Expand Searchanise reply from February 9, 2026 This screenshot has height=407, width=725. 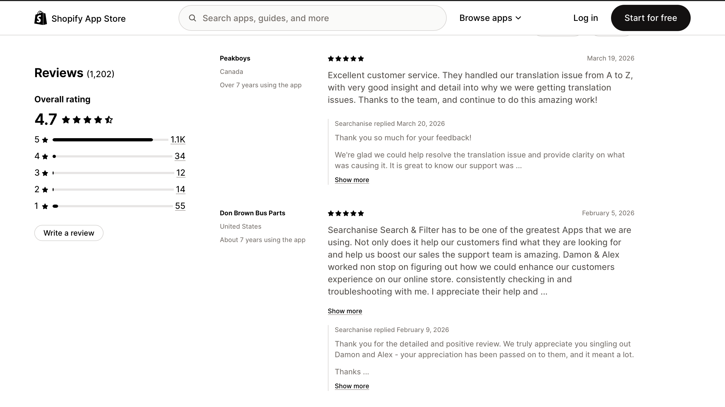pyautogui.click(x=352, y=386)
